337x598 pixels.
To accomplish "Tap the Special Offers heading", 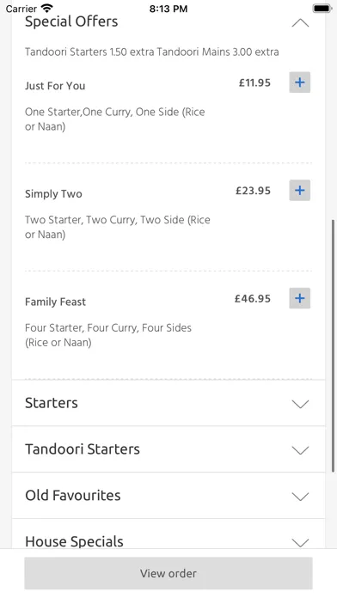I will (71, 21).
